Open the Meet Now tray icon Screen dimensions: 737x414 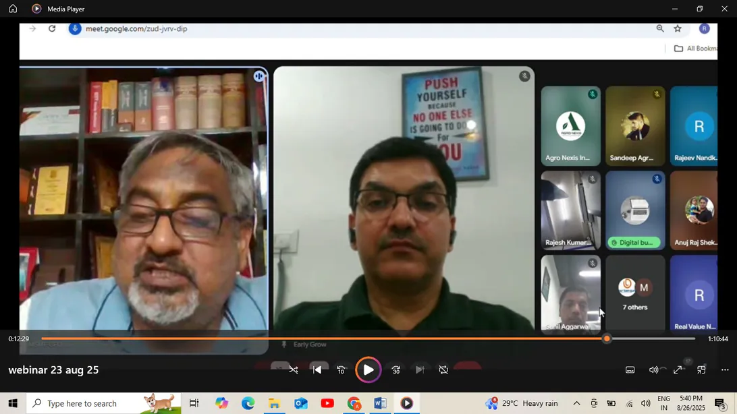click(x=594, y=403)
